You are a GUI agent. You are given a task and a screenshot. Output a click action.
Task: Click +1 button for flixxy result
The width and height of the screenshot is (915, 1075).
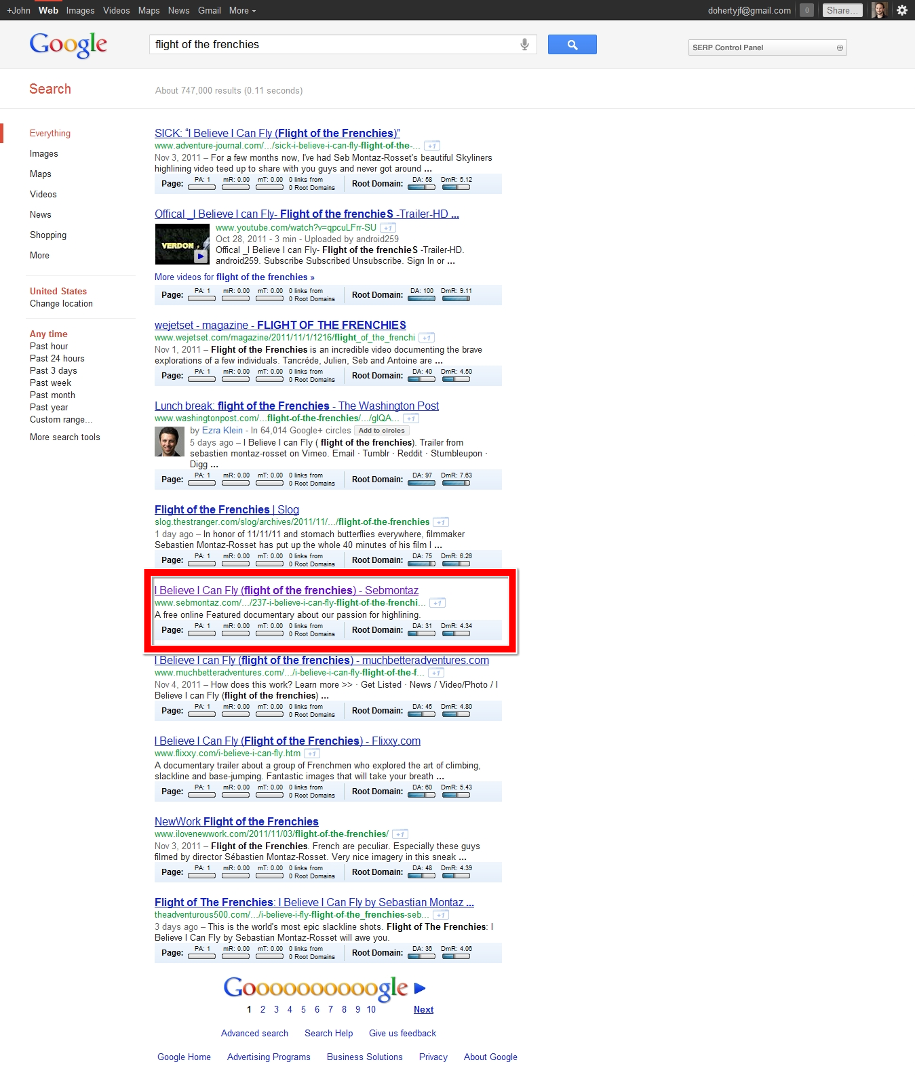click(312, 754)
